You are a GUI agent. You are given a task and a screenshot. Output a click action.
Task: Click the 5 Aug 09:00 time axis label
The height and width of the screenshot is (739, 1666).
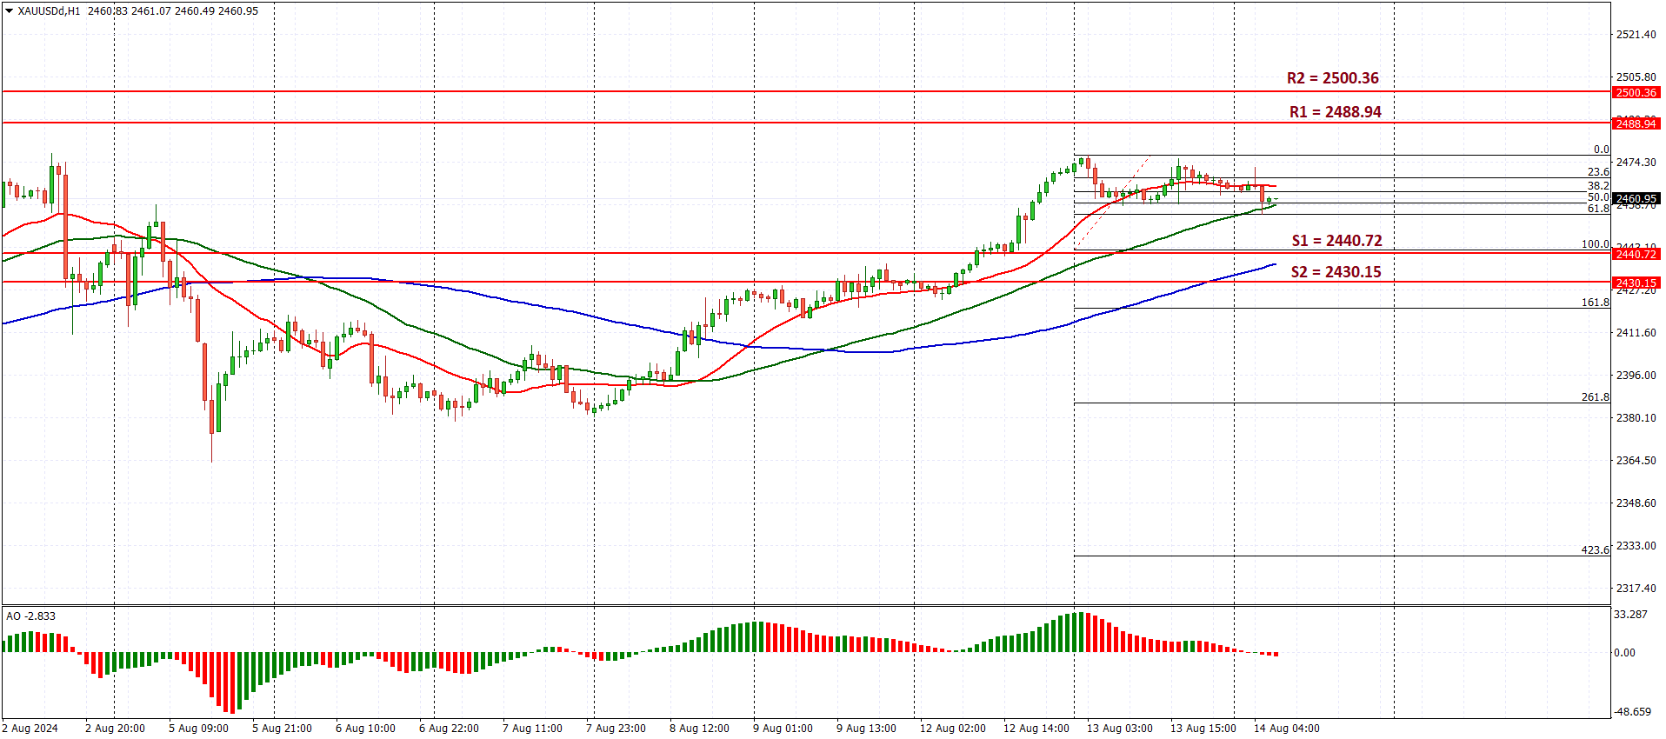pyautogui.click(x=198, y=729)
